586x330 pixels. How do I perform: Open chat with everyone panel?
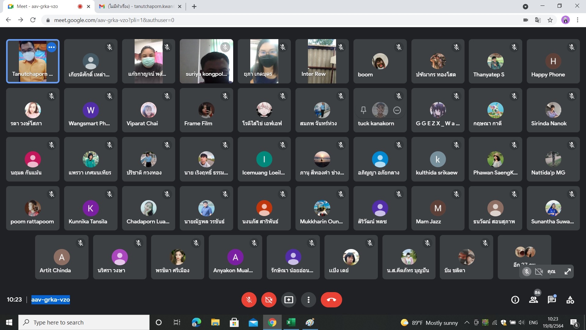pyautogui.click(x=552, y=300)
